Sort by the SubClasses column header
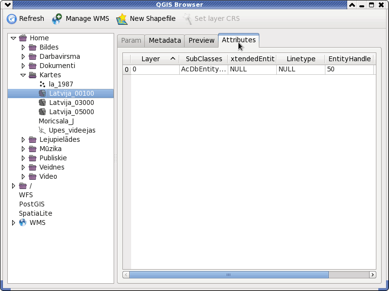This screenshot has height=291, width=389. point(203,59)
